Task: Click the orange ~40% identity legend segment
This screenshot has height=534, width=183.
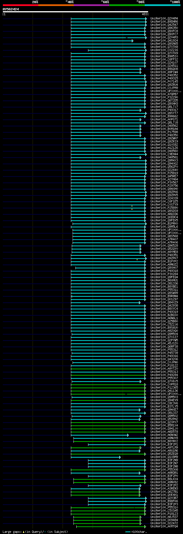Action: (x=56, y=5)
